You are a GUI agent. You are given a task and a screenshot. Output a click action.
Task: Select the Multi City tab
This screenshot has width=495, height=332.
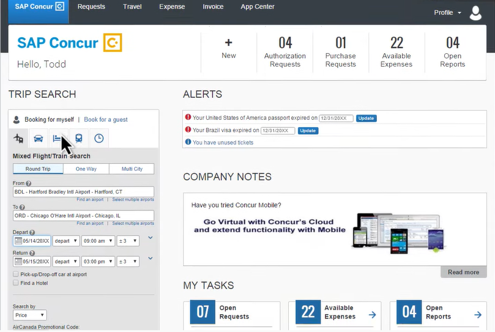pyautogui.click(x=132, y=169)
